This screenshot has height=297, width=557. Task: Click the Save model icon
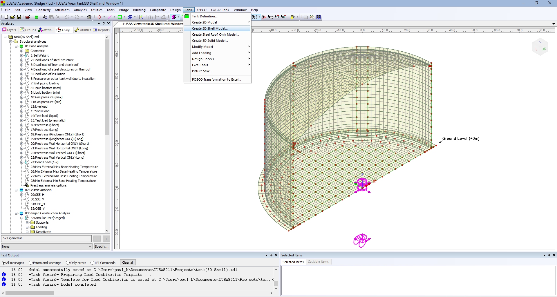pyautogui.click(x=19, y=17)
